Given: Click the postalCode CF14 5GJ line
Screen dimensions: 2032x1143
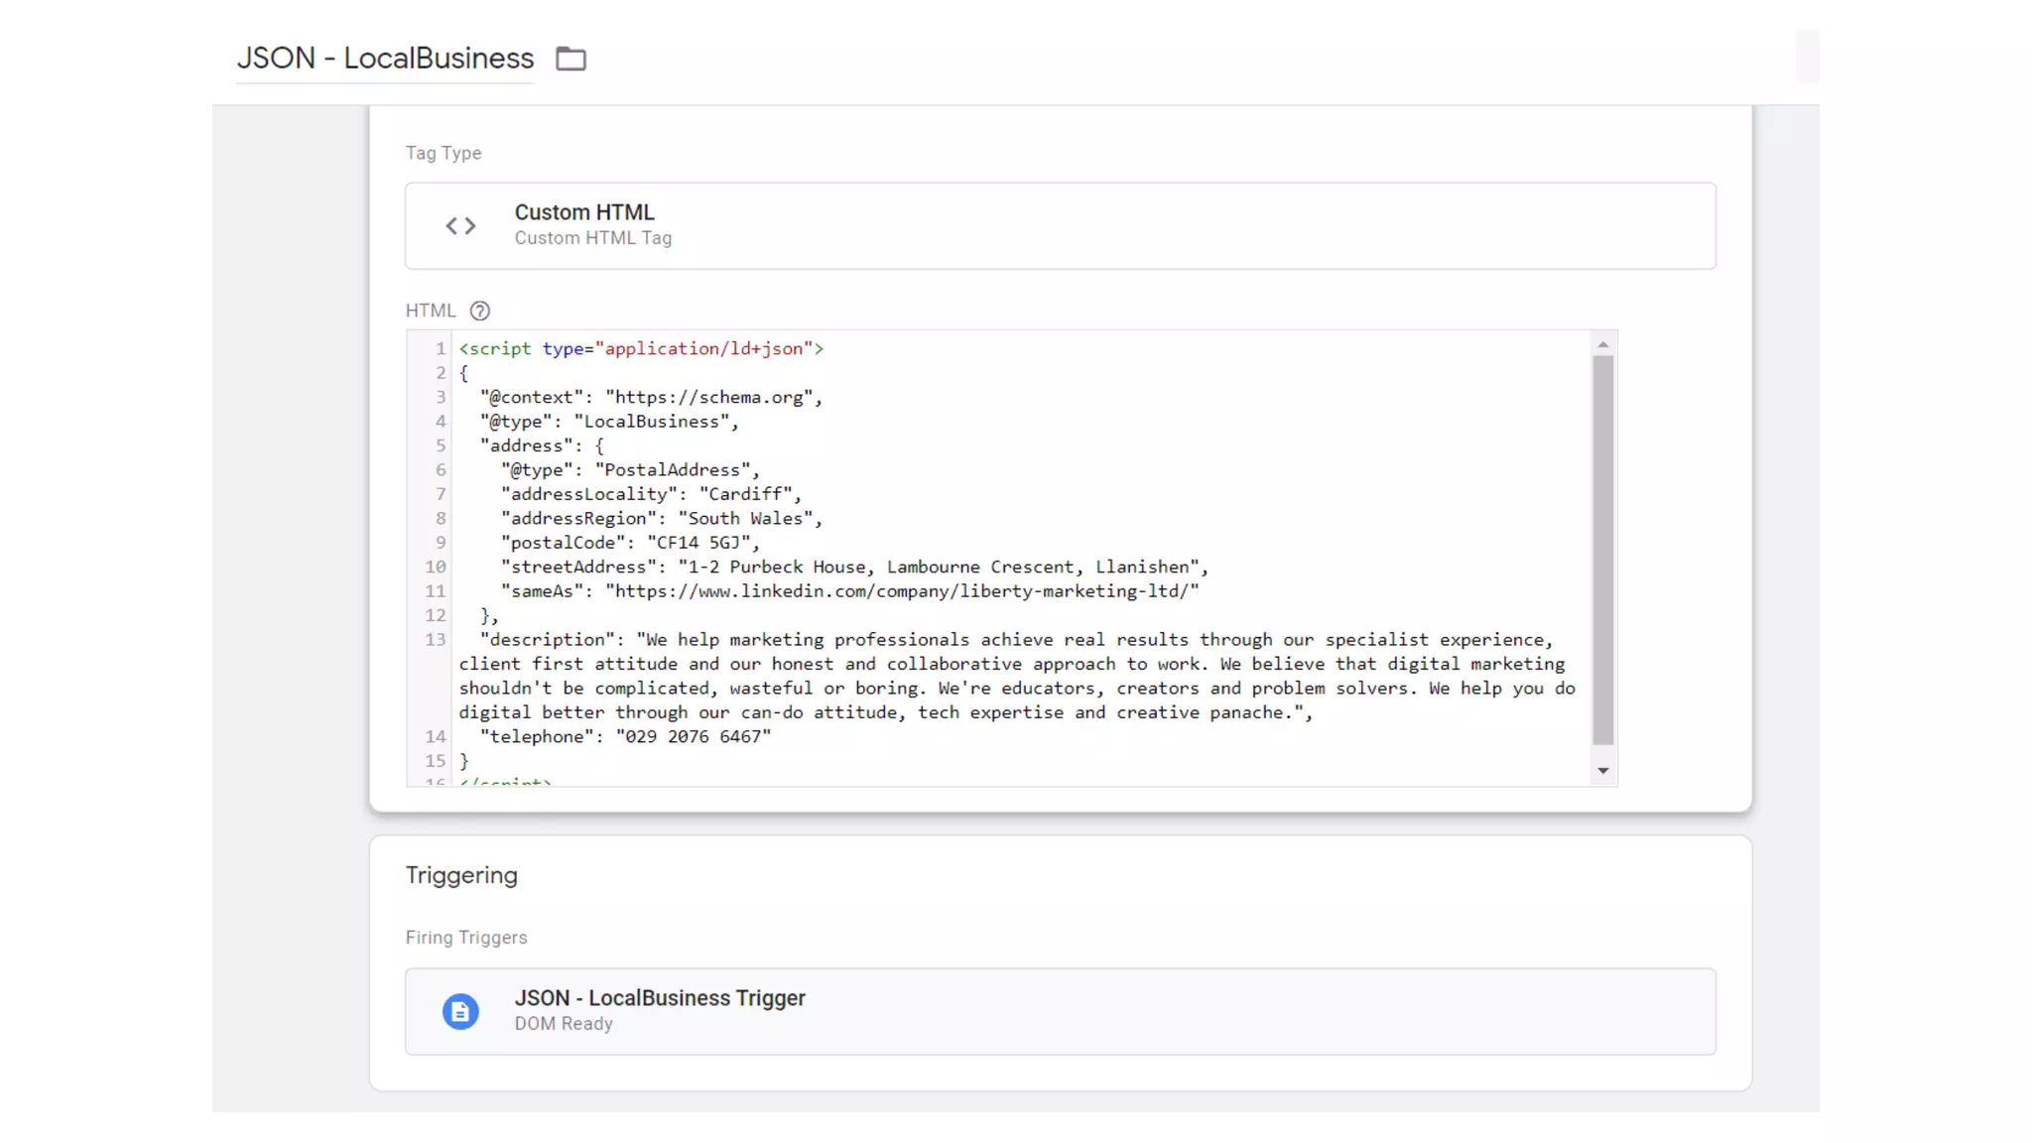Looking at the screenshot, I should [x=630, y=543].
